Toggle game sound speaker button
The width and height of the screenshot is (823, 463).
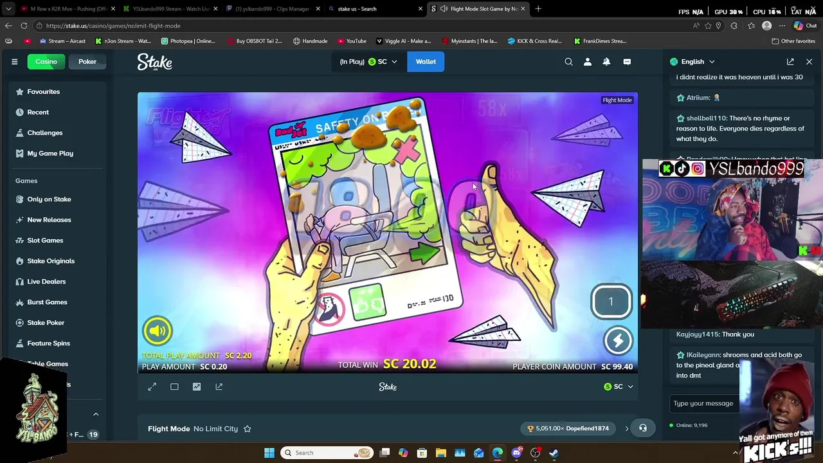158,331
